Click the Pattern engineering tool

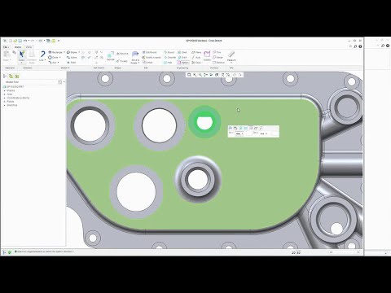click(183, 63)
